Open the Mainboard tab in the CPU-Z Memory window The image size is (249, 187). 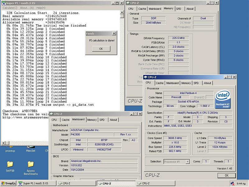point(155,9)
